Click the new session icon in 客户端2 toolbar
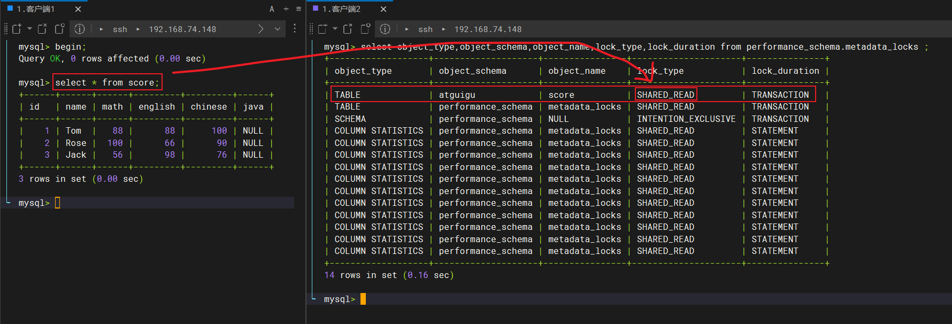The height and width of the screenshot is (324, 952). tap(322, 29)
